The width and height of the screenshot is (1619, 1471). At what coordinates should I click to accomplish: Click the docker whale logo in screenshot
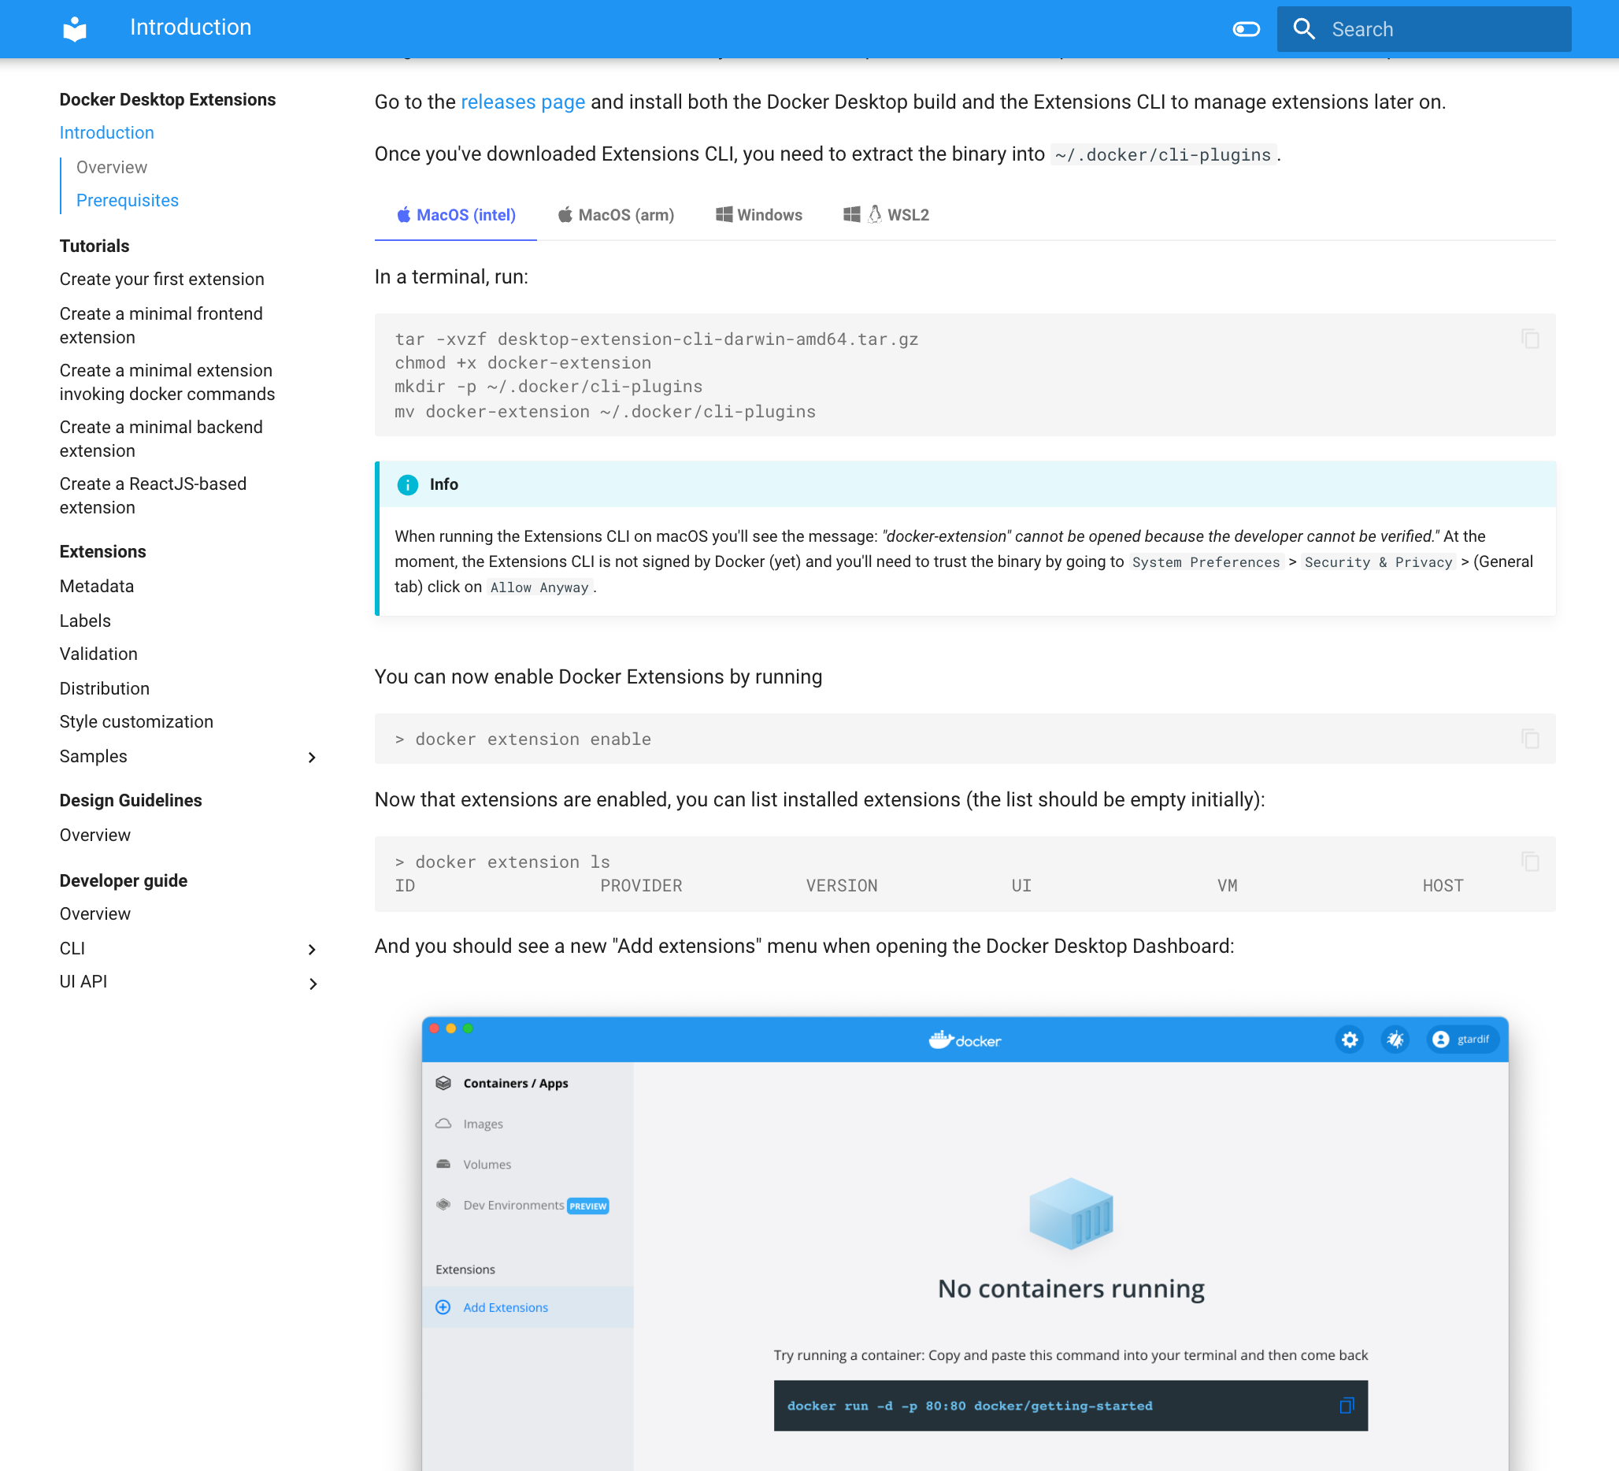click(965, 1039)
